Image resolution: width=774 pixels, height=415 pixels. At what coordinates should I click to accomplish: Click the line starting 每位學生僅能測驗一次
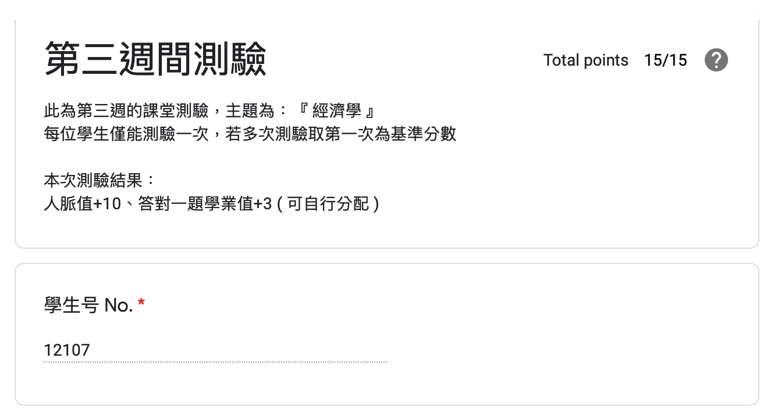click(250, 134)
